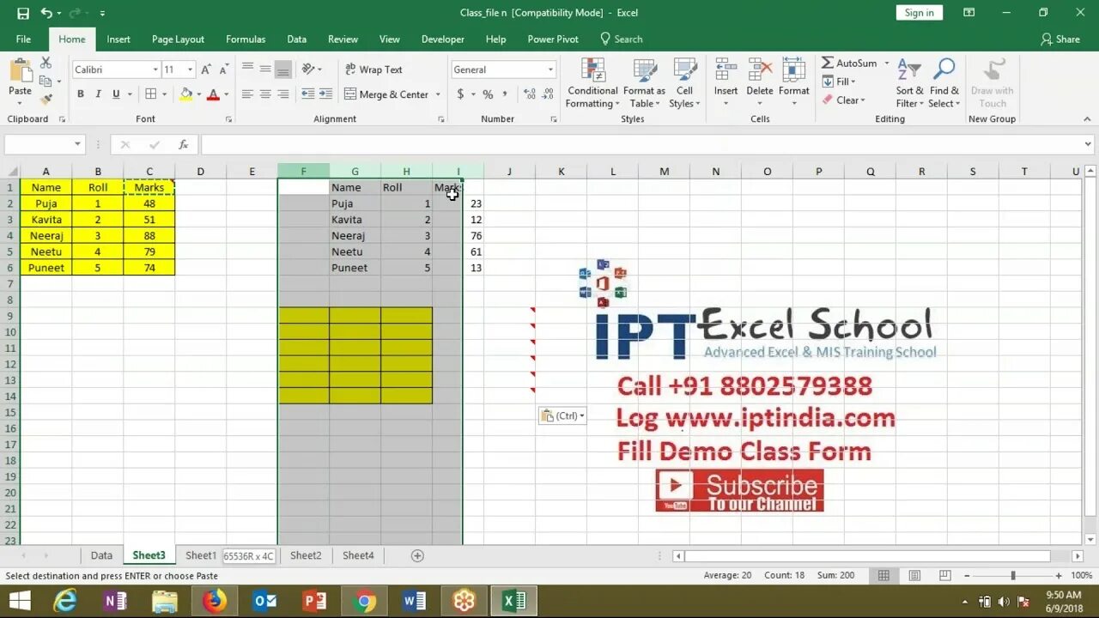Open Firefox from the Windows taskbar
This screenshot has width=1099, height=618.
point(215,602)
